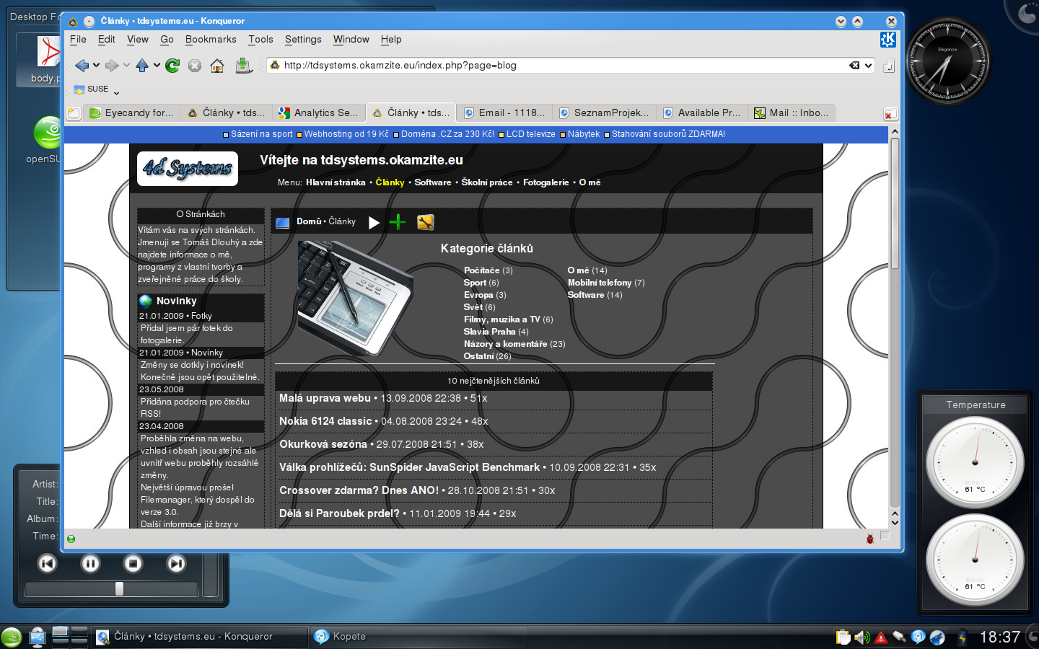Go up one level with the up arrow

[x=142, y=66]
